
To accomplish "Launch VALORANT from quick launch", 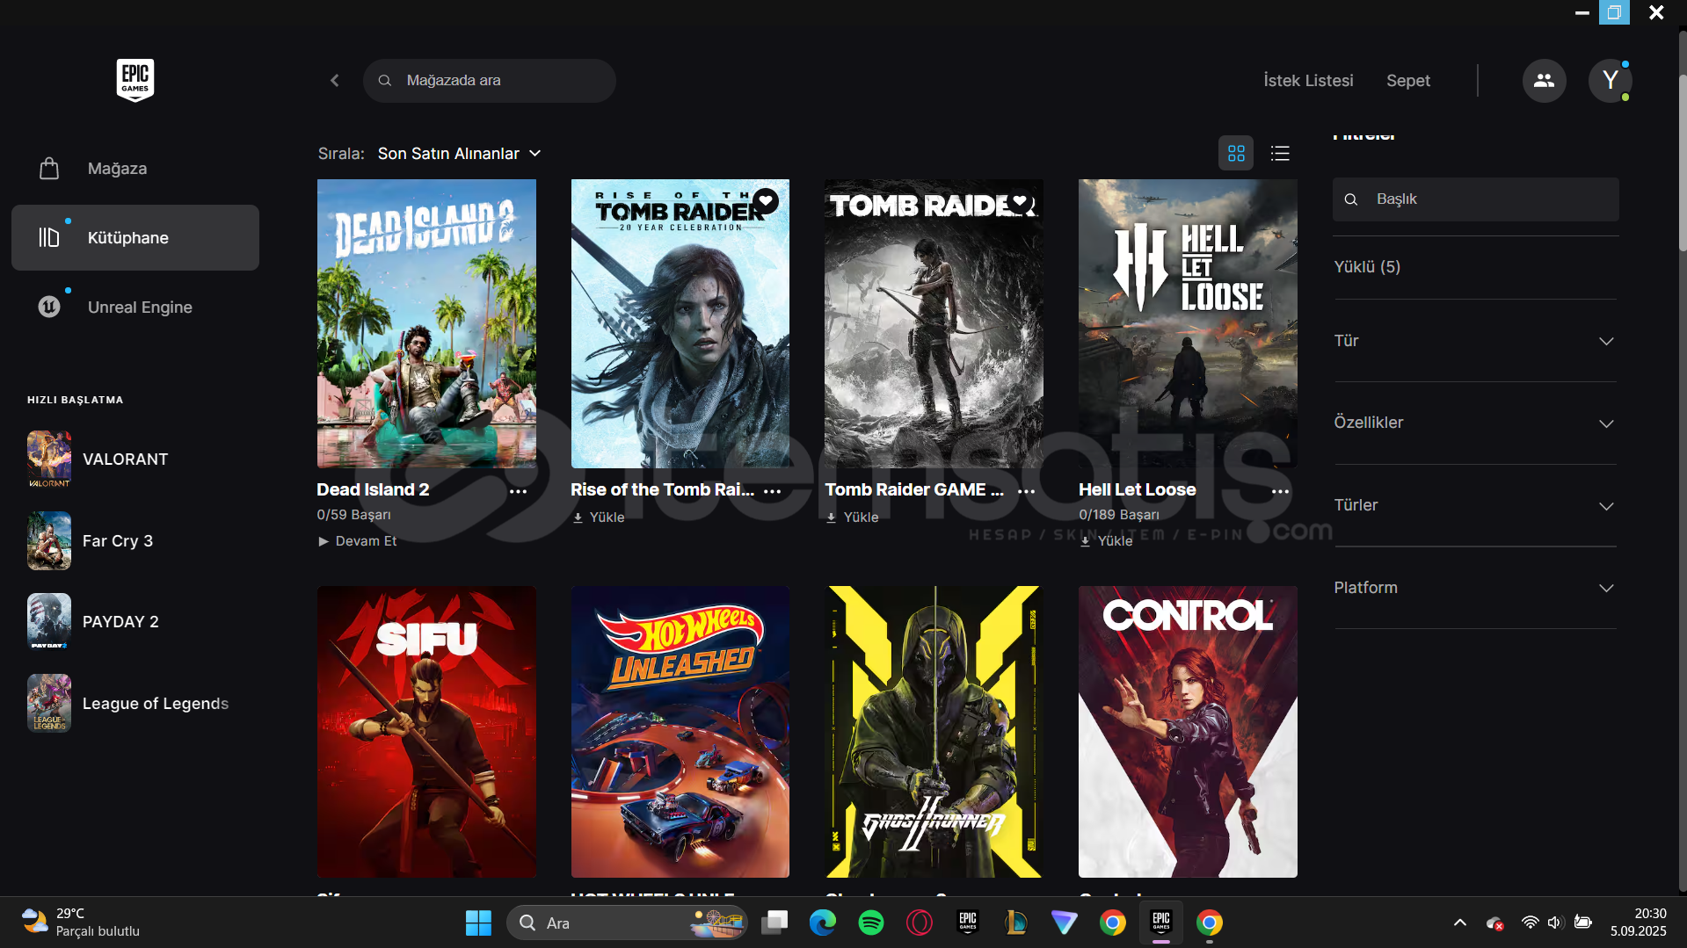I will 125,459.
